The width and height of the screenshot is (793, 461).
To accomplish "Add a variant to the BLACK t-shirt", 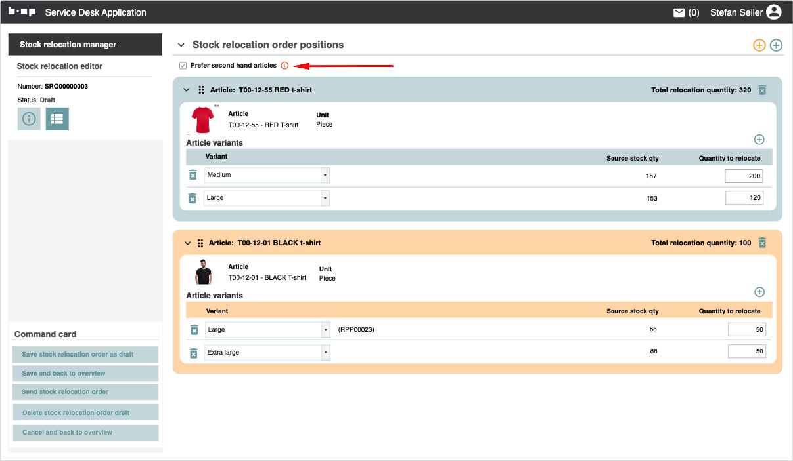I will tap(759, 292).
